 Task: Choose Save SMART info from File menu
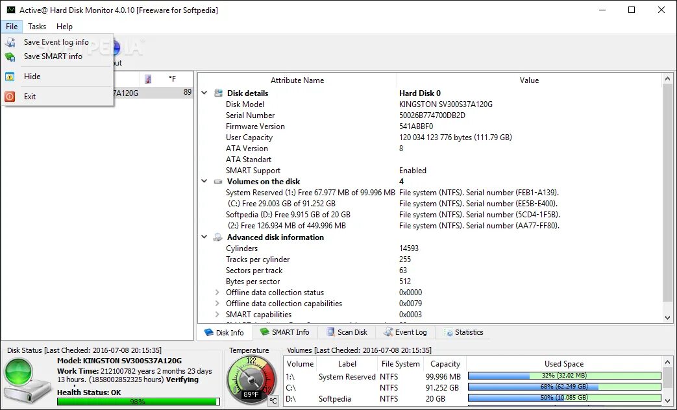pyautogui.click(x=57, y=56)
